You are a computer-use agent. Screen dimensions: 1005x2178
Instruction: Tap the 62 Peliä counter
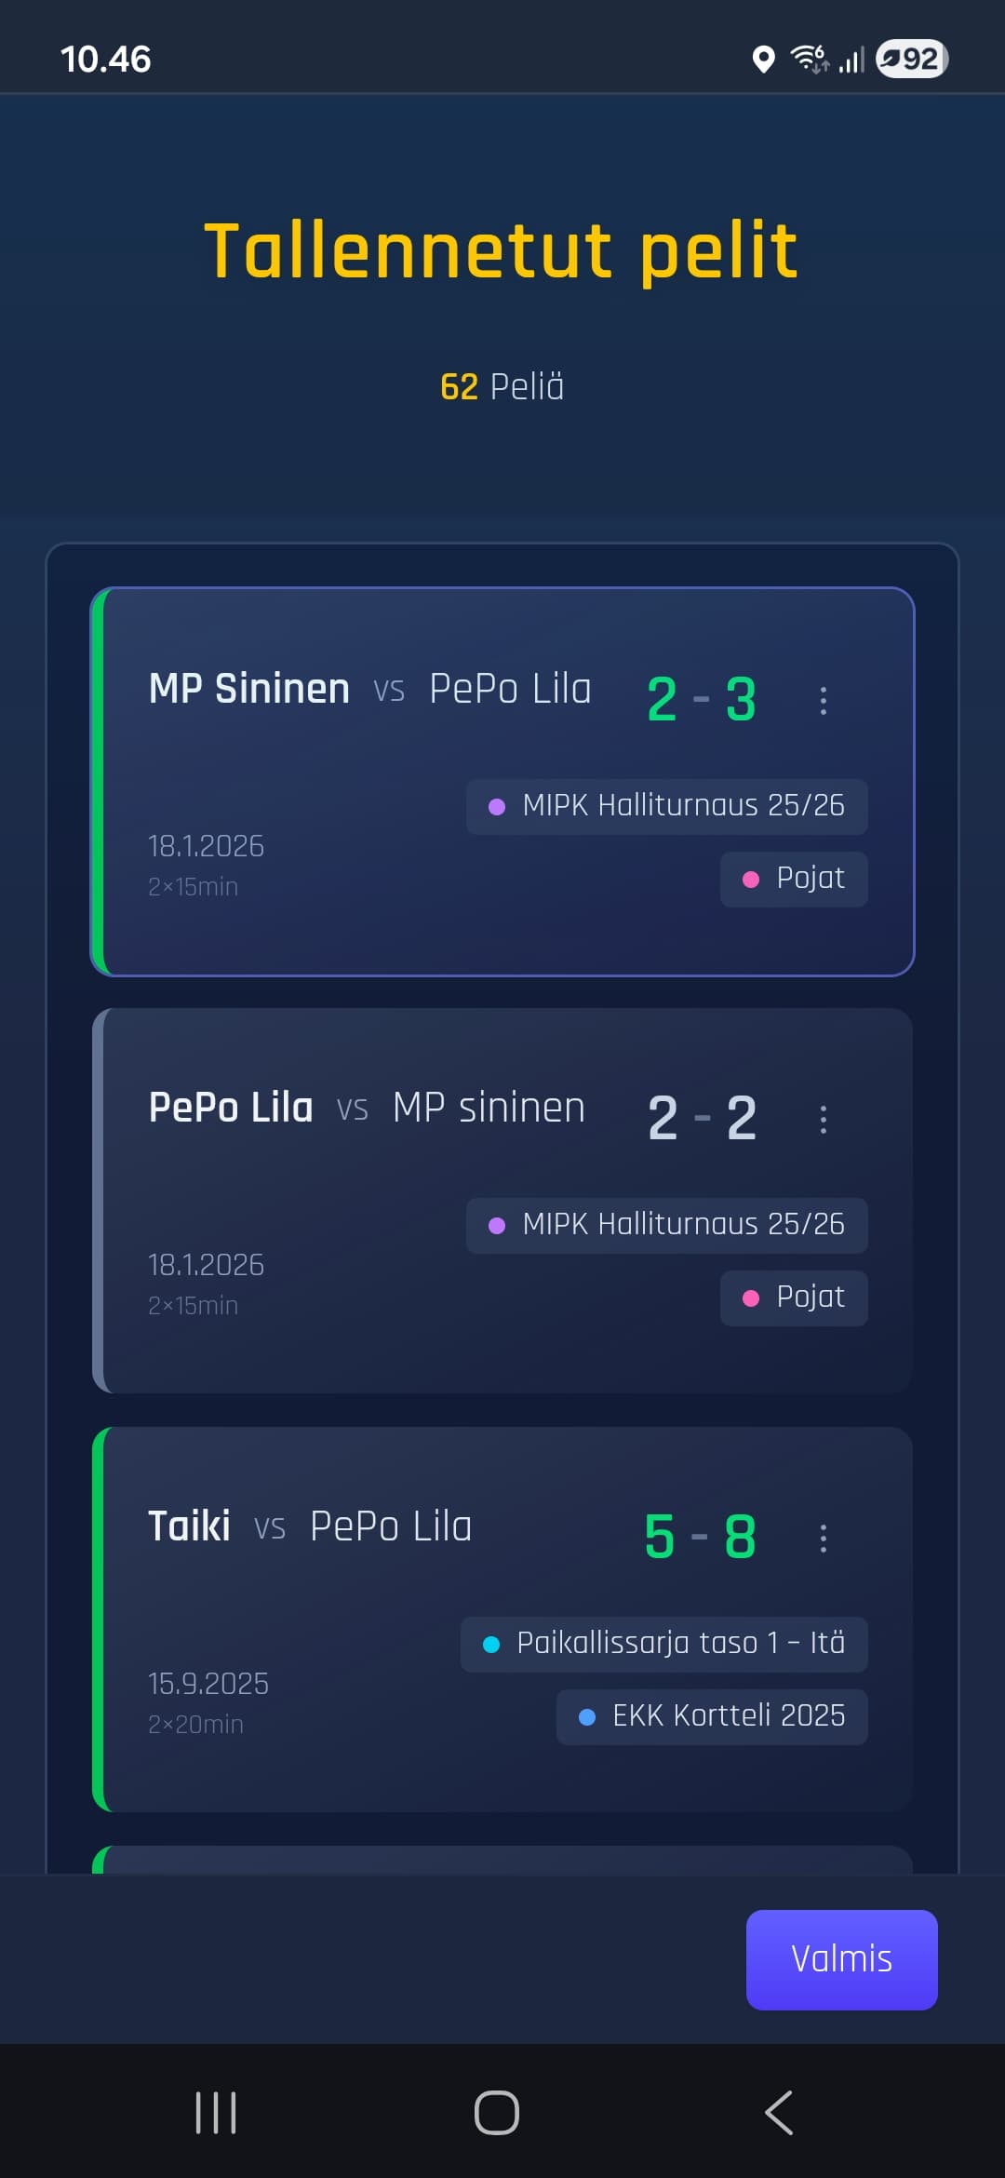coord(502,386)
